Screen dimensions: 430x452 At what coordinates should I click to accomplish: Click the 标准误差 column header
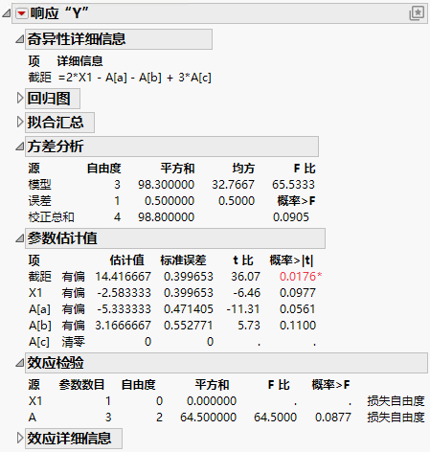pos(183,260)
